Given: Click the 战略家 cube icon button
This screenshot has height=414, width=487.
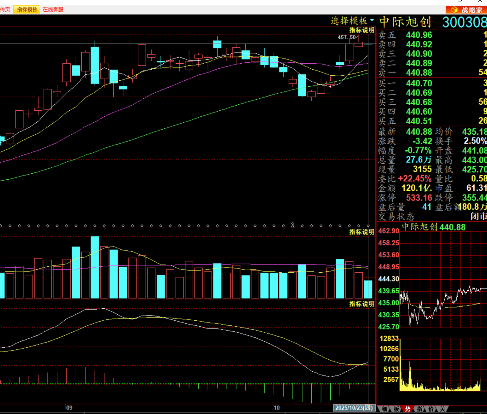Looking at the screenshot, I should click(x=466, y=10).
